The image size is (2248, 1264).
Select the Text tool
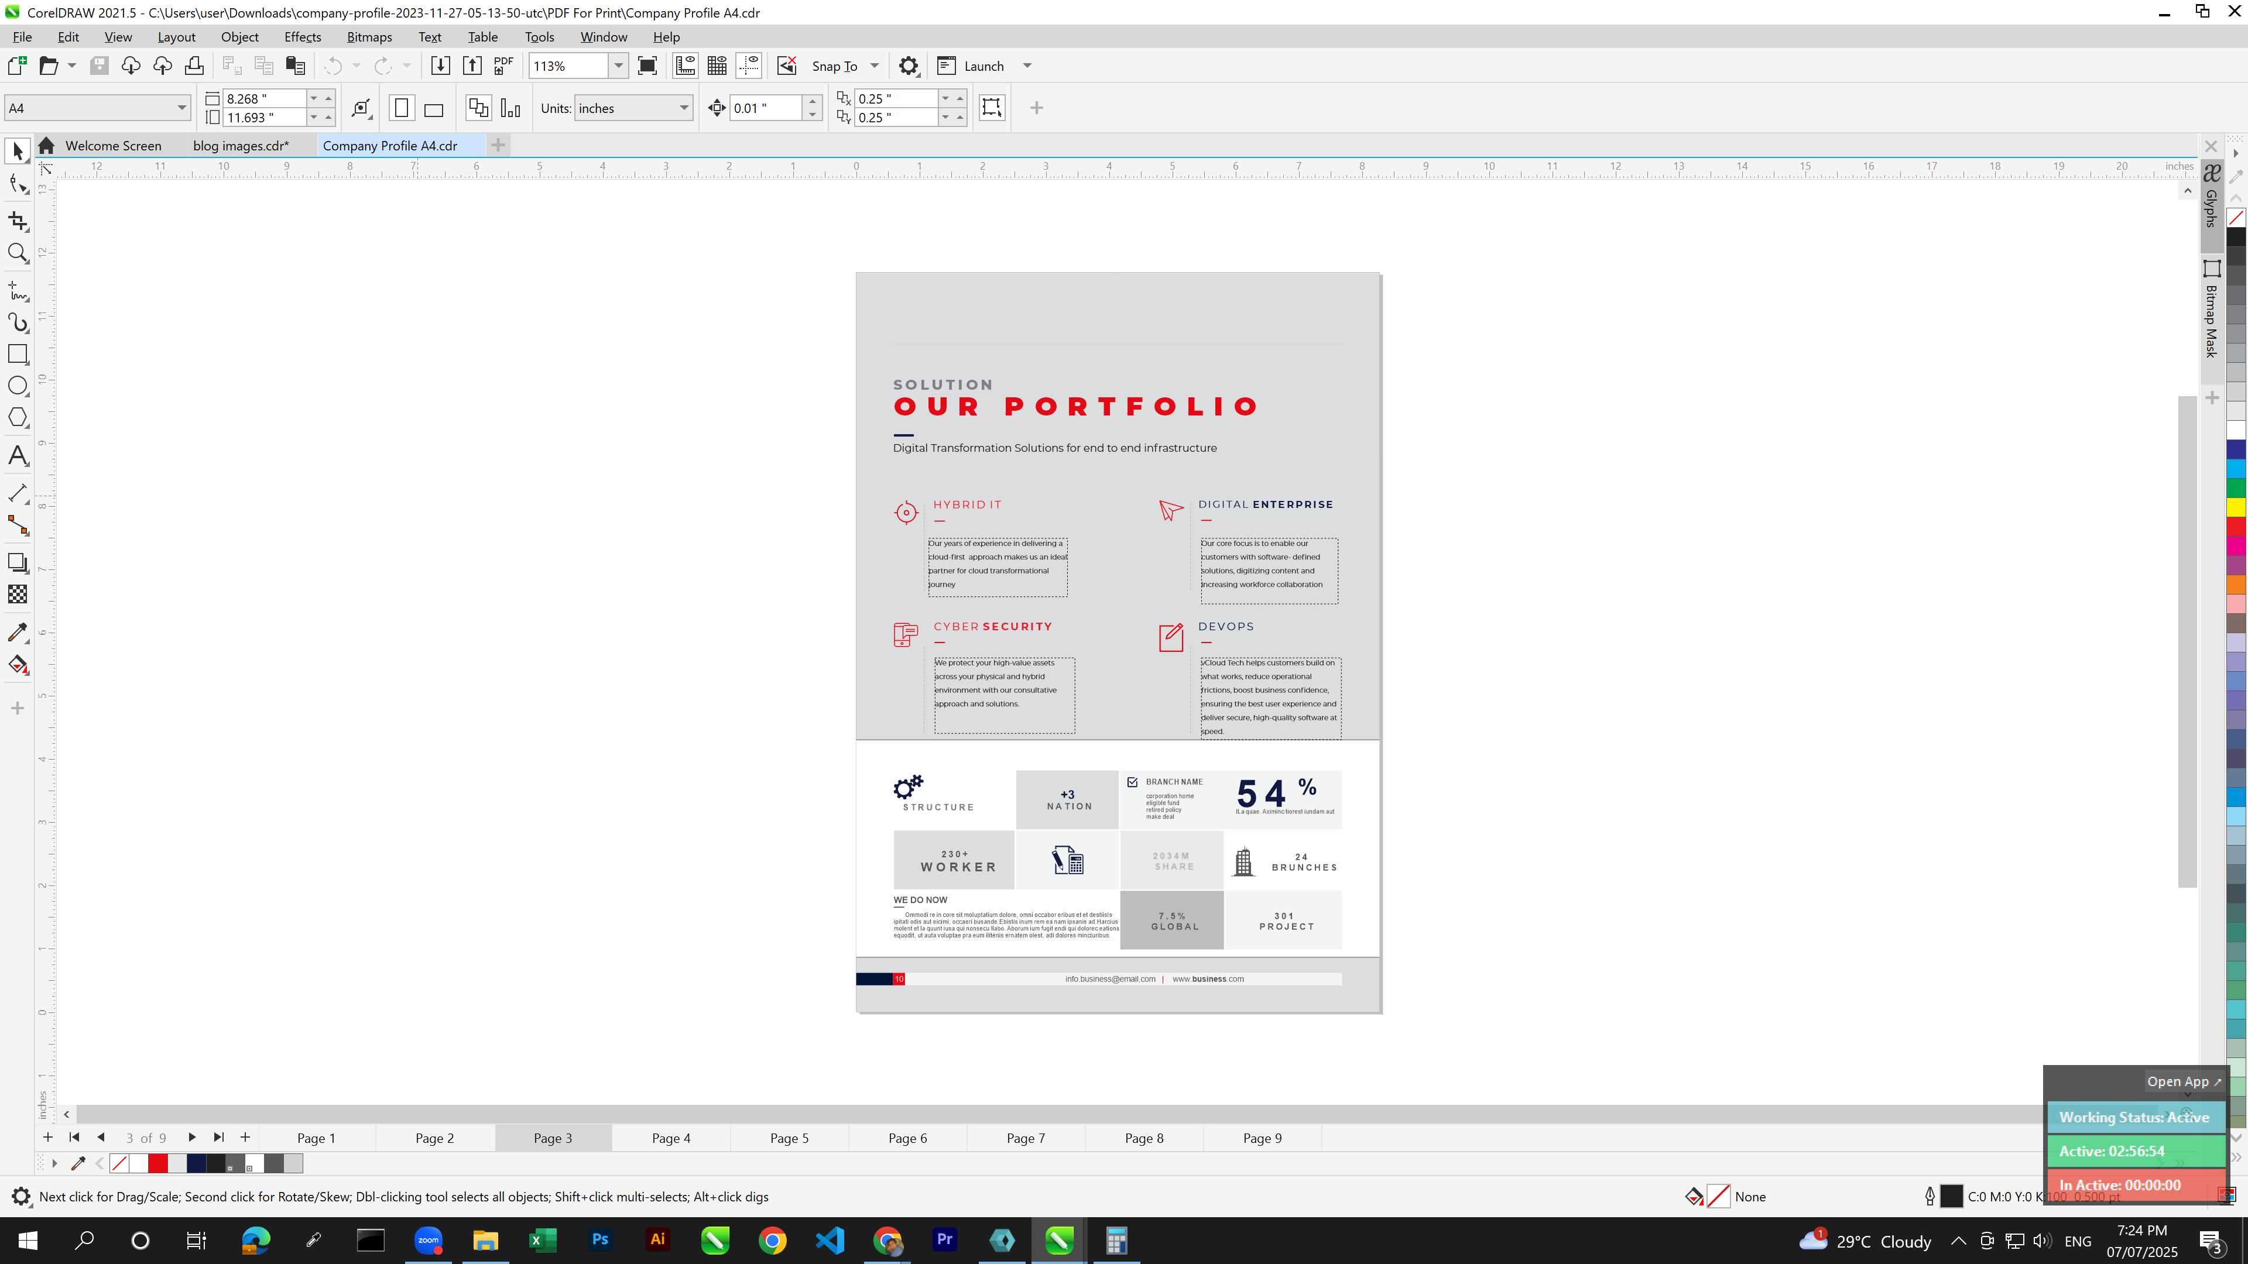[x=18, y=455]
